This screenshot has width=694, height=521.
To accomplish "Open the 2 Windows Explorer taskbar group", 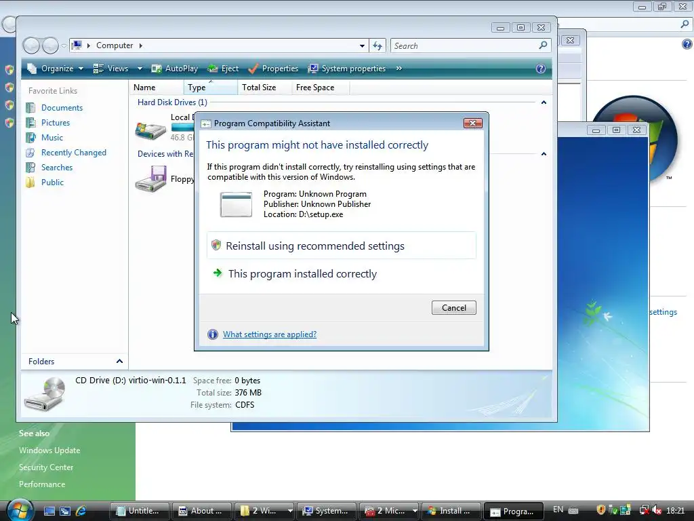I will click(265, 511).
